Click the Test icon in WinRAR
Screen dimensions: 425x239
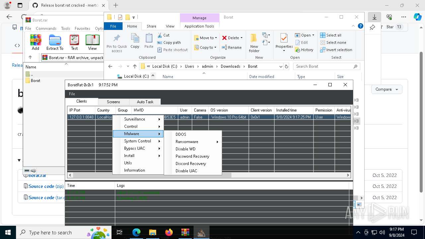74,42
